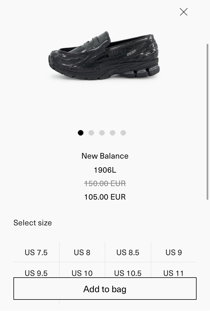Click the 1906L product title
This screenshot has width=210, height=311.
pos(105,170)
